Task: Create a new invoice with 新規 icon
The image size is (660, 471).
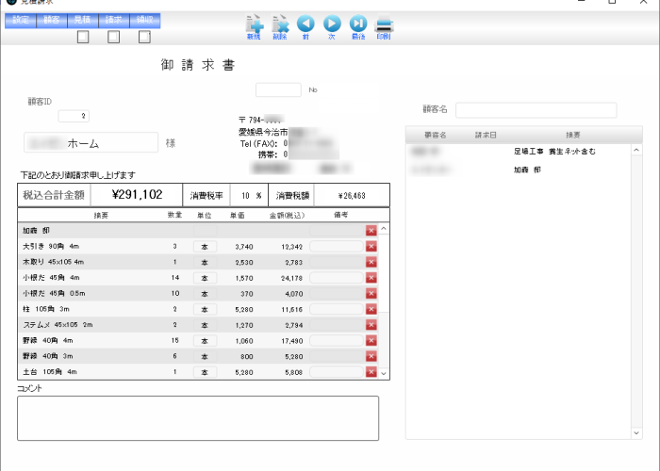Action: coord(255,27)
